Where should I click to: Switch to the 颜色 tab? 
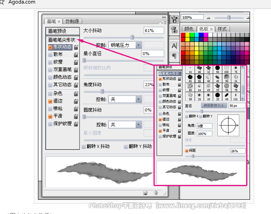pos(189,29)
